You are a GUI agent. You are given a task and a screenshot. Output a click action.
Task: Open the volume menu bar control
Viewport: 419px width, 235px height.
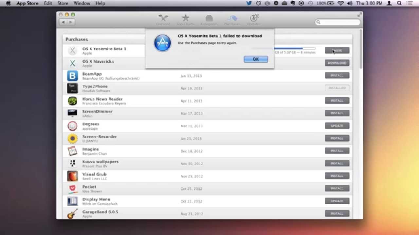pyautogui.click(x=350, y=3)
